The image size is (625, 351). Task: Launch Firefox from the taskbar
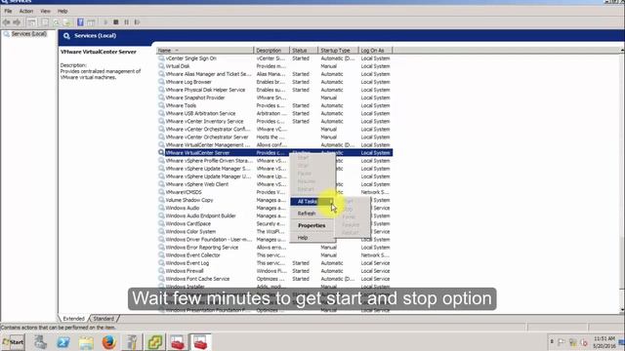(x=108, y=342)
